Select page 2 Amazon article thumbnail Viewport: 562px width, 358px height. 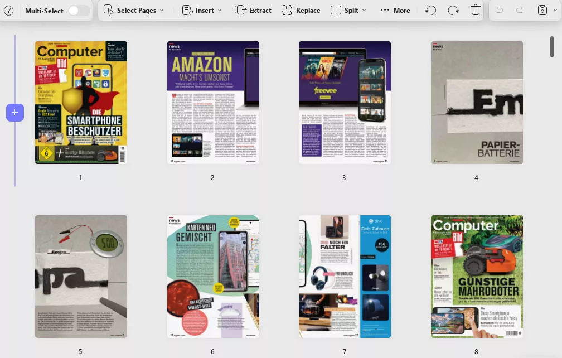213,103
